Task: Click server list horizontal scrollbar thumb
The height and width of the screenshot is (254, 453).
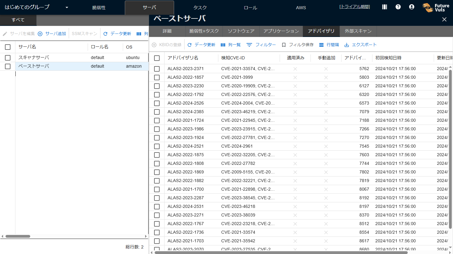Action: [18, 236]
